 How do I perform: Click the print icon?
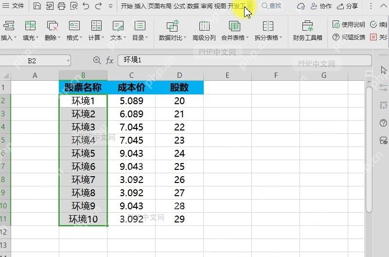(x=61, y=6)
